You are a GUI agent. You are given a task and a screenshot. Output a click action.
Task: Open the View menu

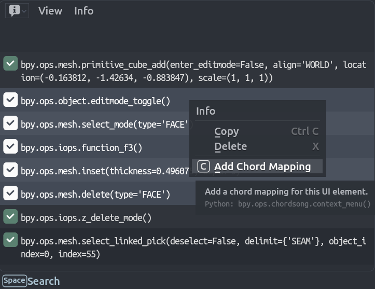pyautogui.click(x=50, y=11)
